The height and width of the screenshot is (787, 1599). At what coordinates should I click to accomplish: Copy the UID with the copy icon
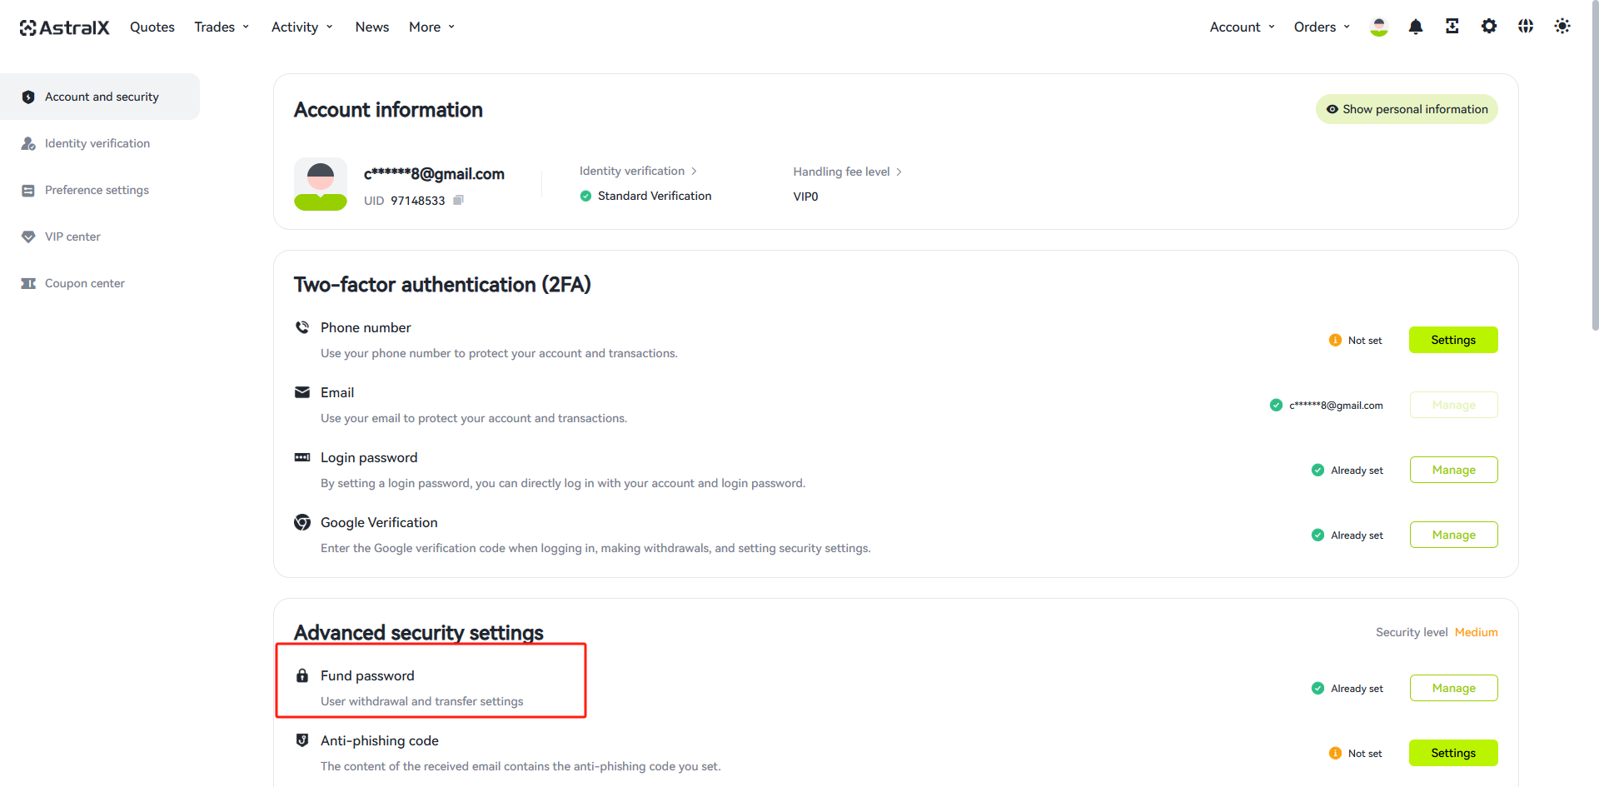458,200
